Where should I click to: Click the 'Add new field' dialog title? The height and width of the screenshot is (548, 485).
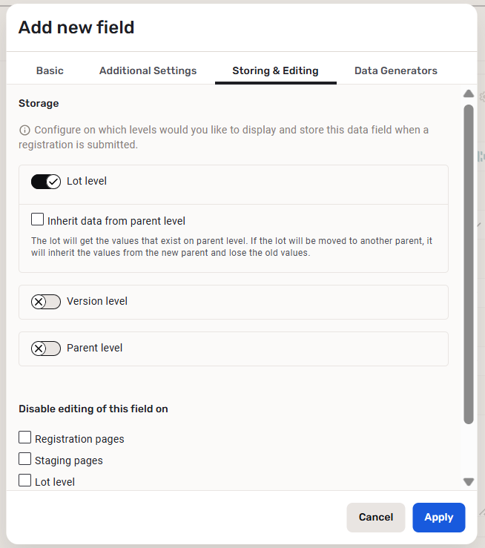point(76,28)
